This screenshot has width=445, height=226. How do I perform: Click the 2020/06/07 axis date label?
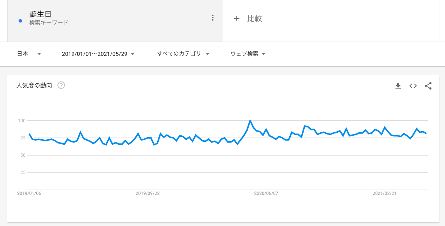pos(266,193)
